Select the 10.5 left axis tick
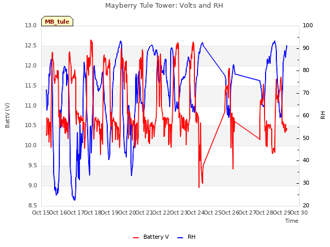Viewport: 330px width, 247px height. (31, 126)
